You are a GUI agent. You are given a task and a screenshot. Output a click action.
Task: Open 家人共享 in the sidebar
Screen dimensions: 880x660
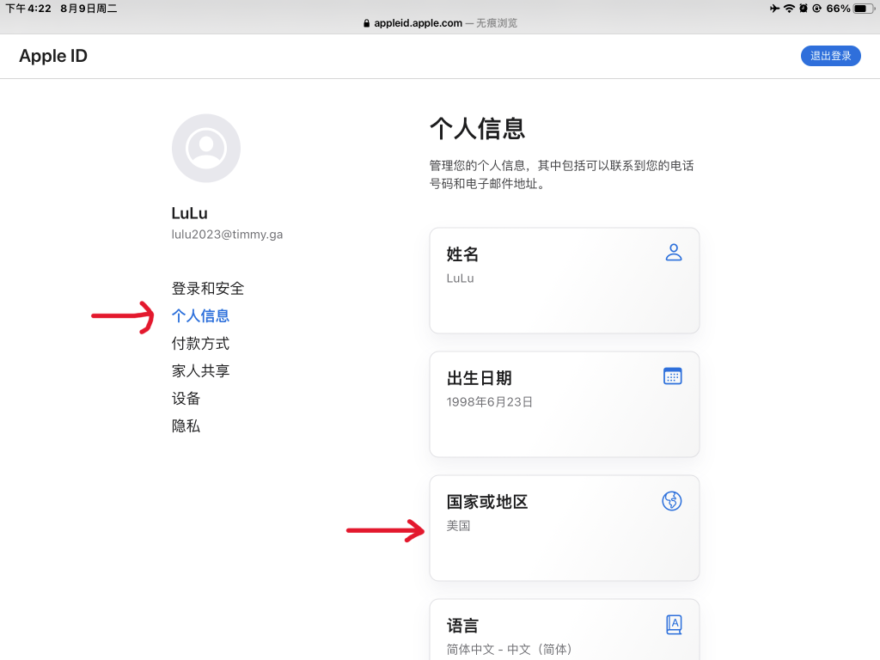pos(200,371)
